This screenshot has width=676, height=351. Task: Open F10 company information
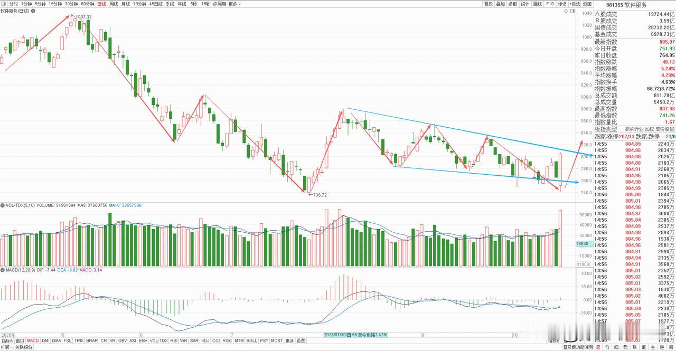pyautogui.click(x=550, y=4)
